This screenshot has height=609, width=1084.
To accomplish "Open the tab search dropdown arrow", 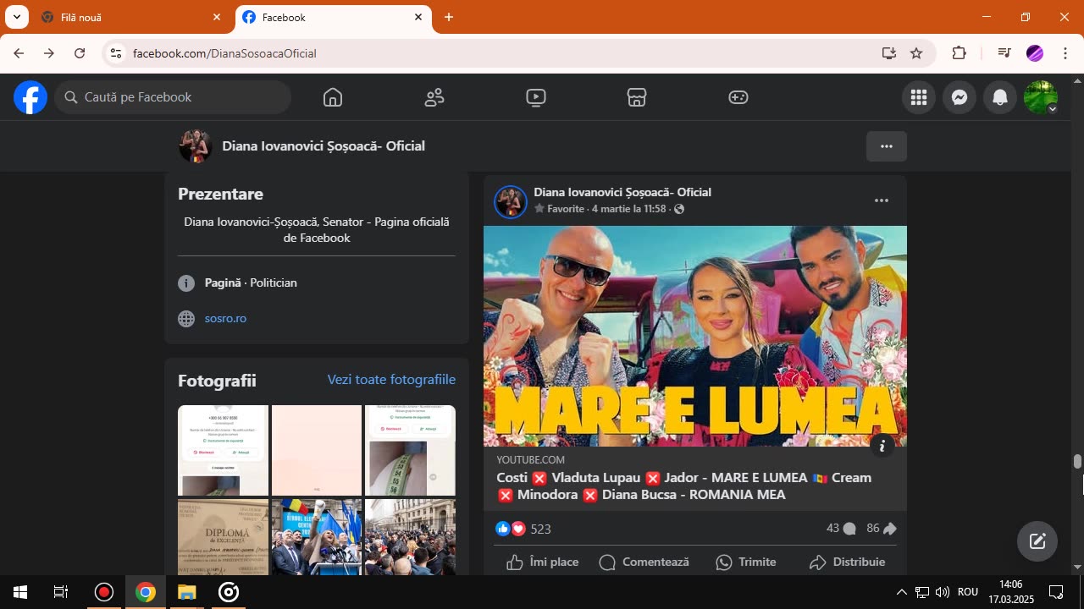I will [16, 17].
